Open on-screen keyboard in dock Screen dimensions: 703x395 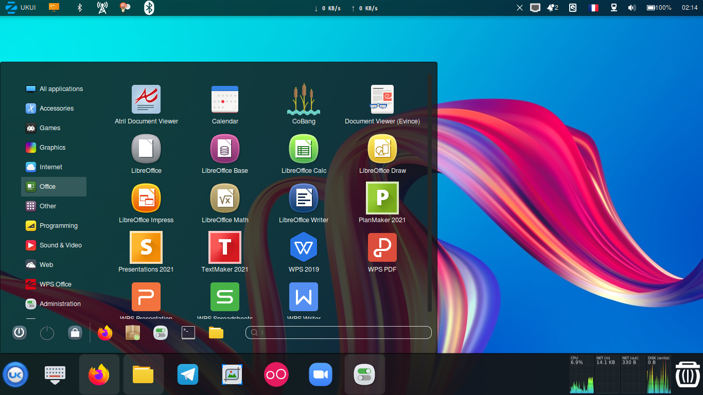pyautogui.click(x=55, y=374)
